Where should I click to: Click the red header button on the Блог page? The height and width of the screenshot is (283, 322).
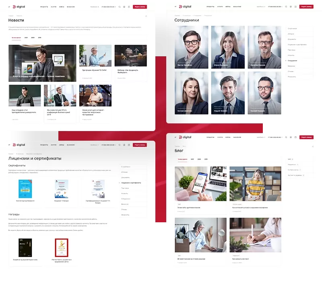306,137
